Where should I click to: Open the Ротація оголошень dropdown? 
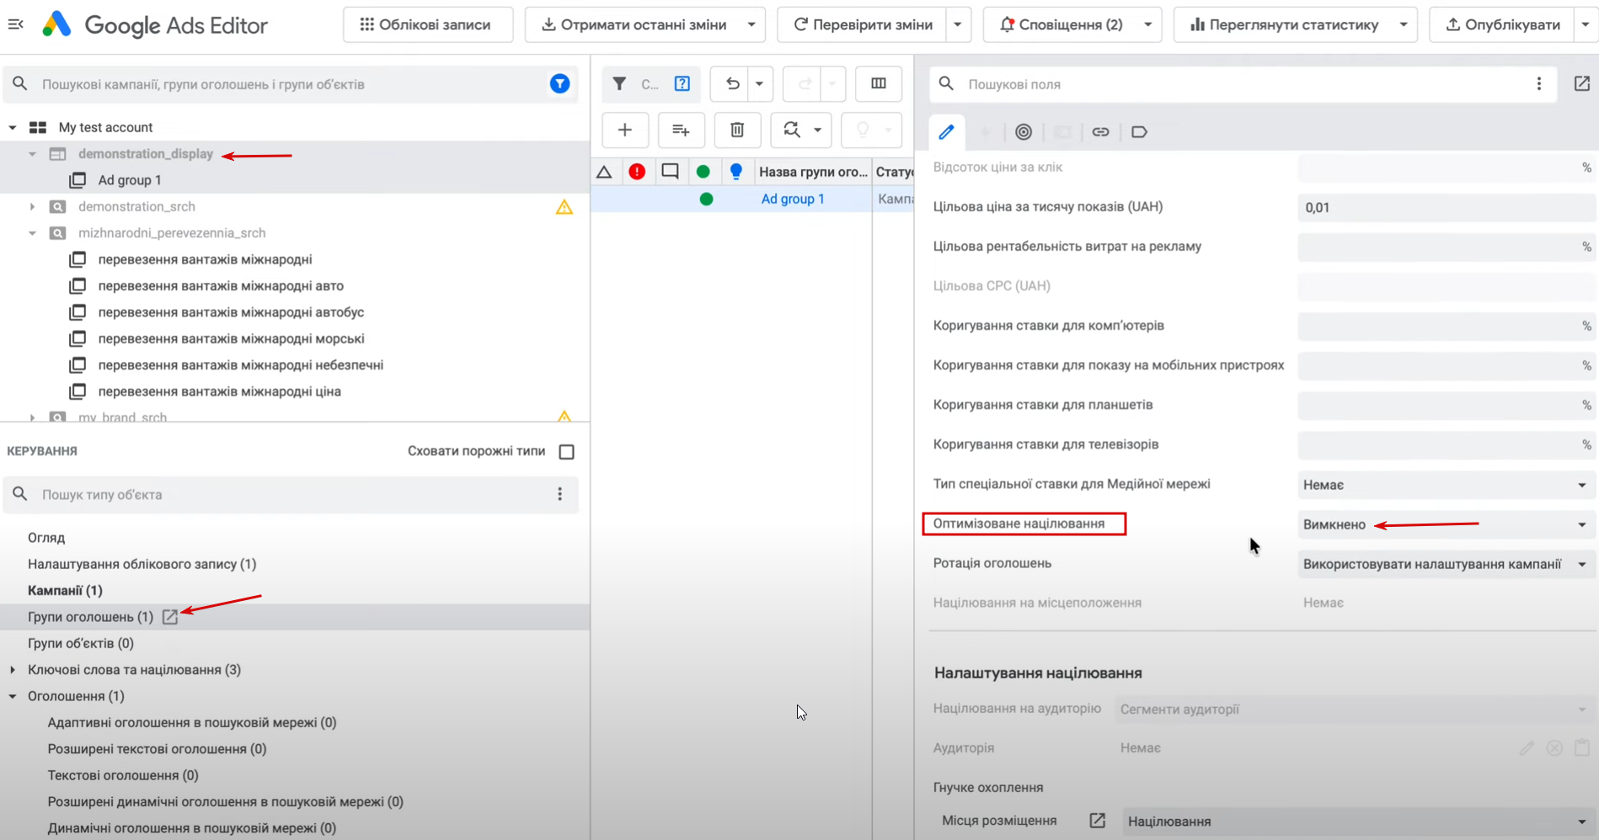[x=1446, y=564]
